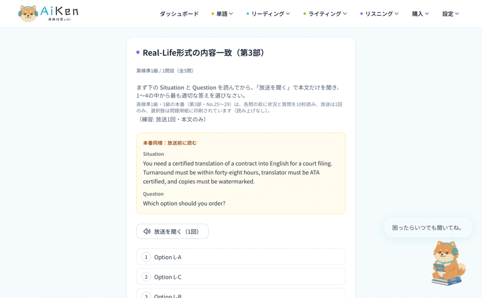Open the ライティング menu item
Screen dimensions: 482x298
[x=325, y=14]
